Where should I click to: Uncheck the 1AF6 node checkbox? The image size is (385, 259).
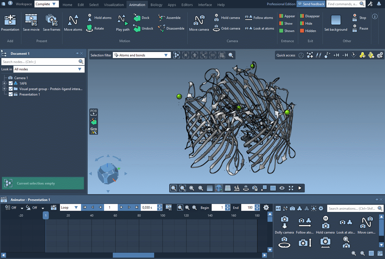(x=10, y=83)
